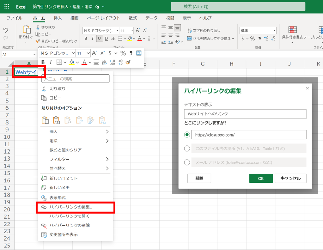
Task: Click the Undo arrow in ribbon
Action: pyautogui.click(x=6, y=30)
